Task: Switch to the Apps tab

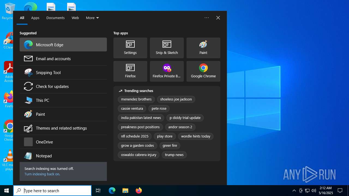Action: [35, 18]
